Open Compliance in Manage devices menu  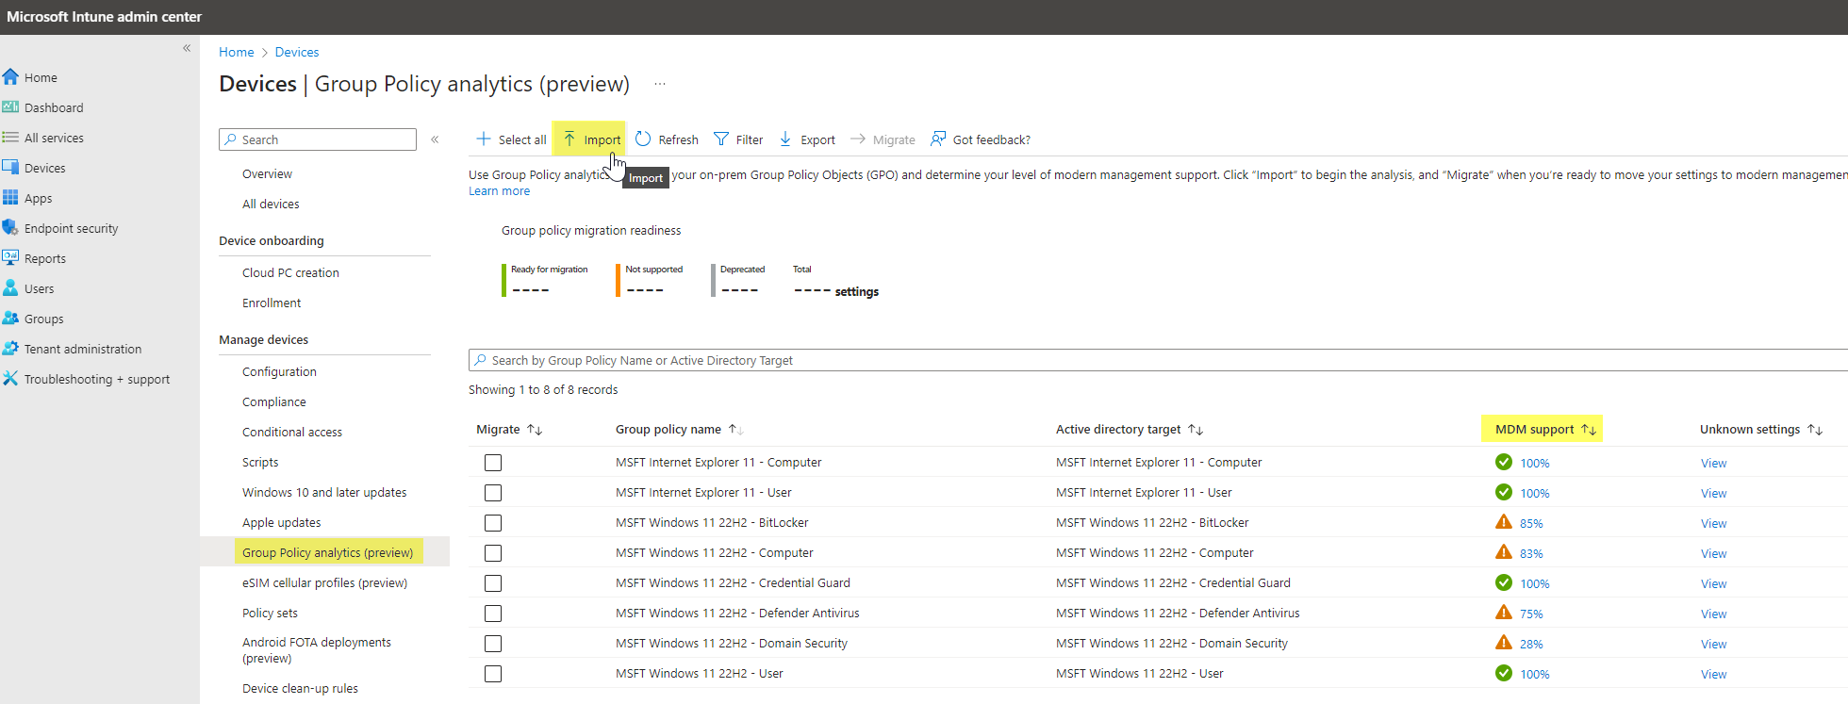point(274,401)
